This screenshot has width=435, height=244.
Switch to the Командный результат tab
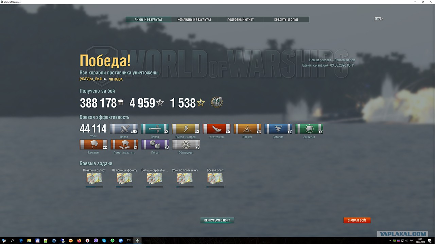(x=194, y=20)
